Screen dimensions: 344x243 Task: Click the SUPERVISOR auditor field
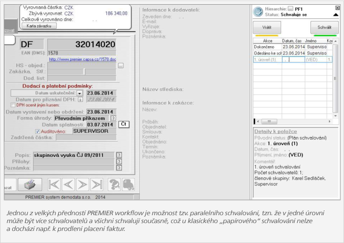[94, 131]
